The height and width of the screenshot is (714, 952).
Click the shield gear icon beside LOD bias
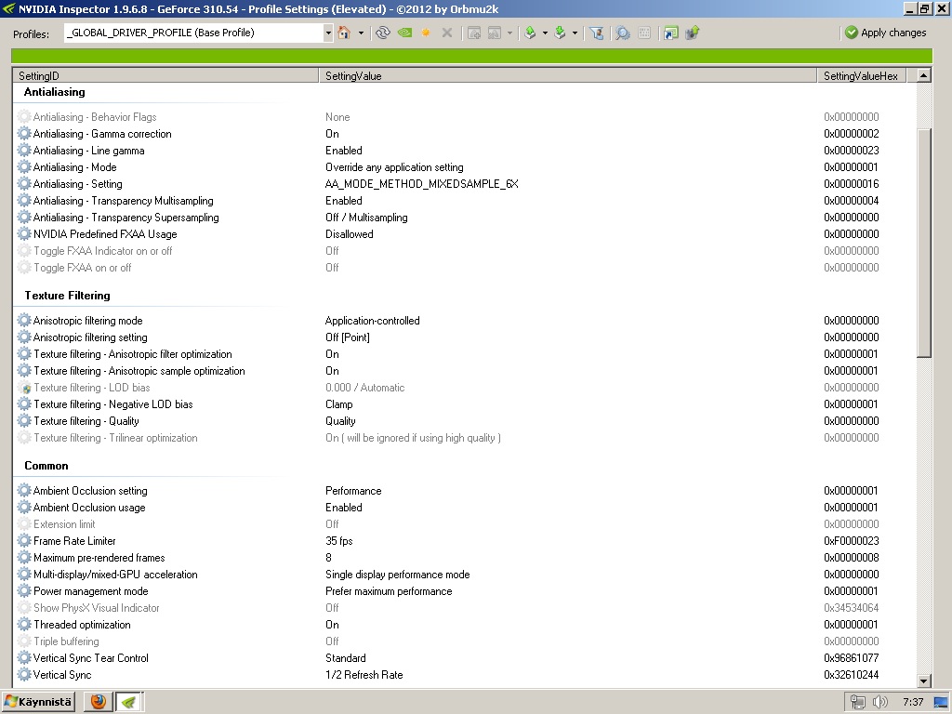pyautogui.click(x=23, y=388)
